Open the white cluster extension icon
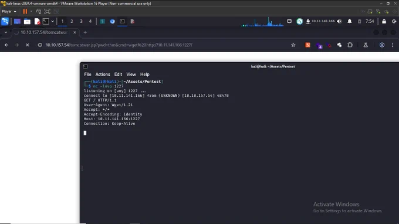 339,45
